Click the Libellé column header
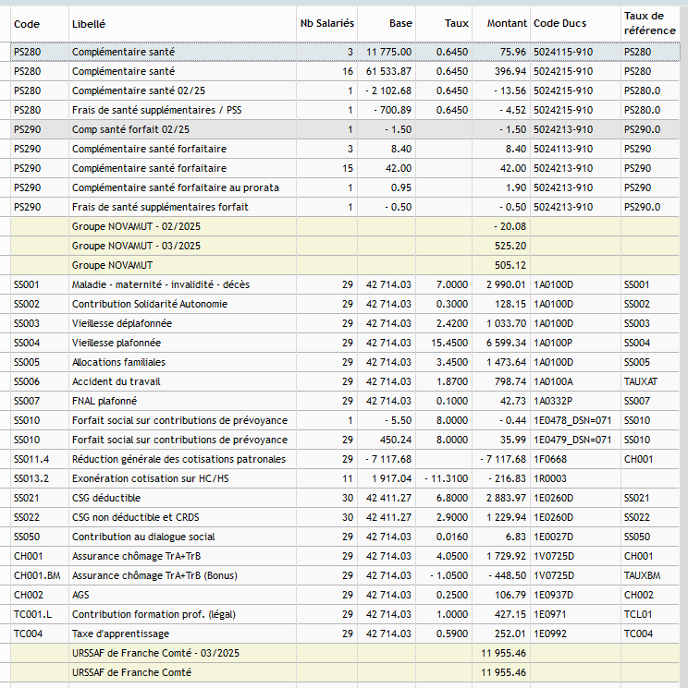The height and width of the screenshot is (688, 688). tap(182, 24)
